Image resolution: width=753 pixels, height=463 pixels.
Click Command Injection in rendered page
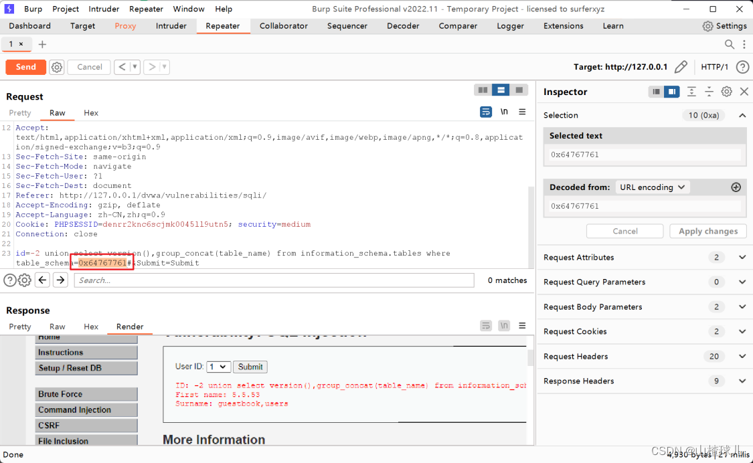(x=86, y=409)
